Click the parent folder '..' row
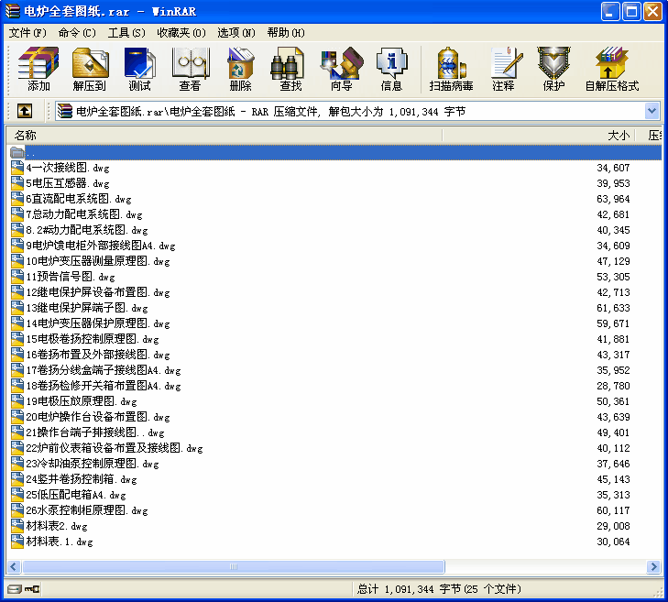668x602 pixels. (334, 152)
